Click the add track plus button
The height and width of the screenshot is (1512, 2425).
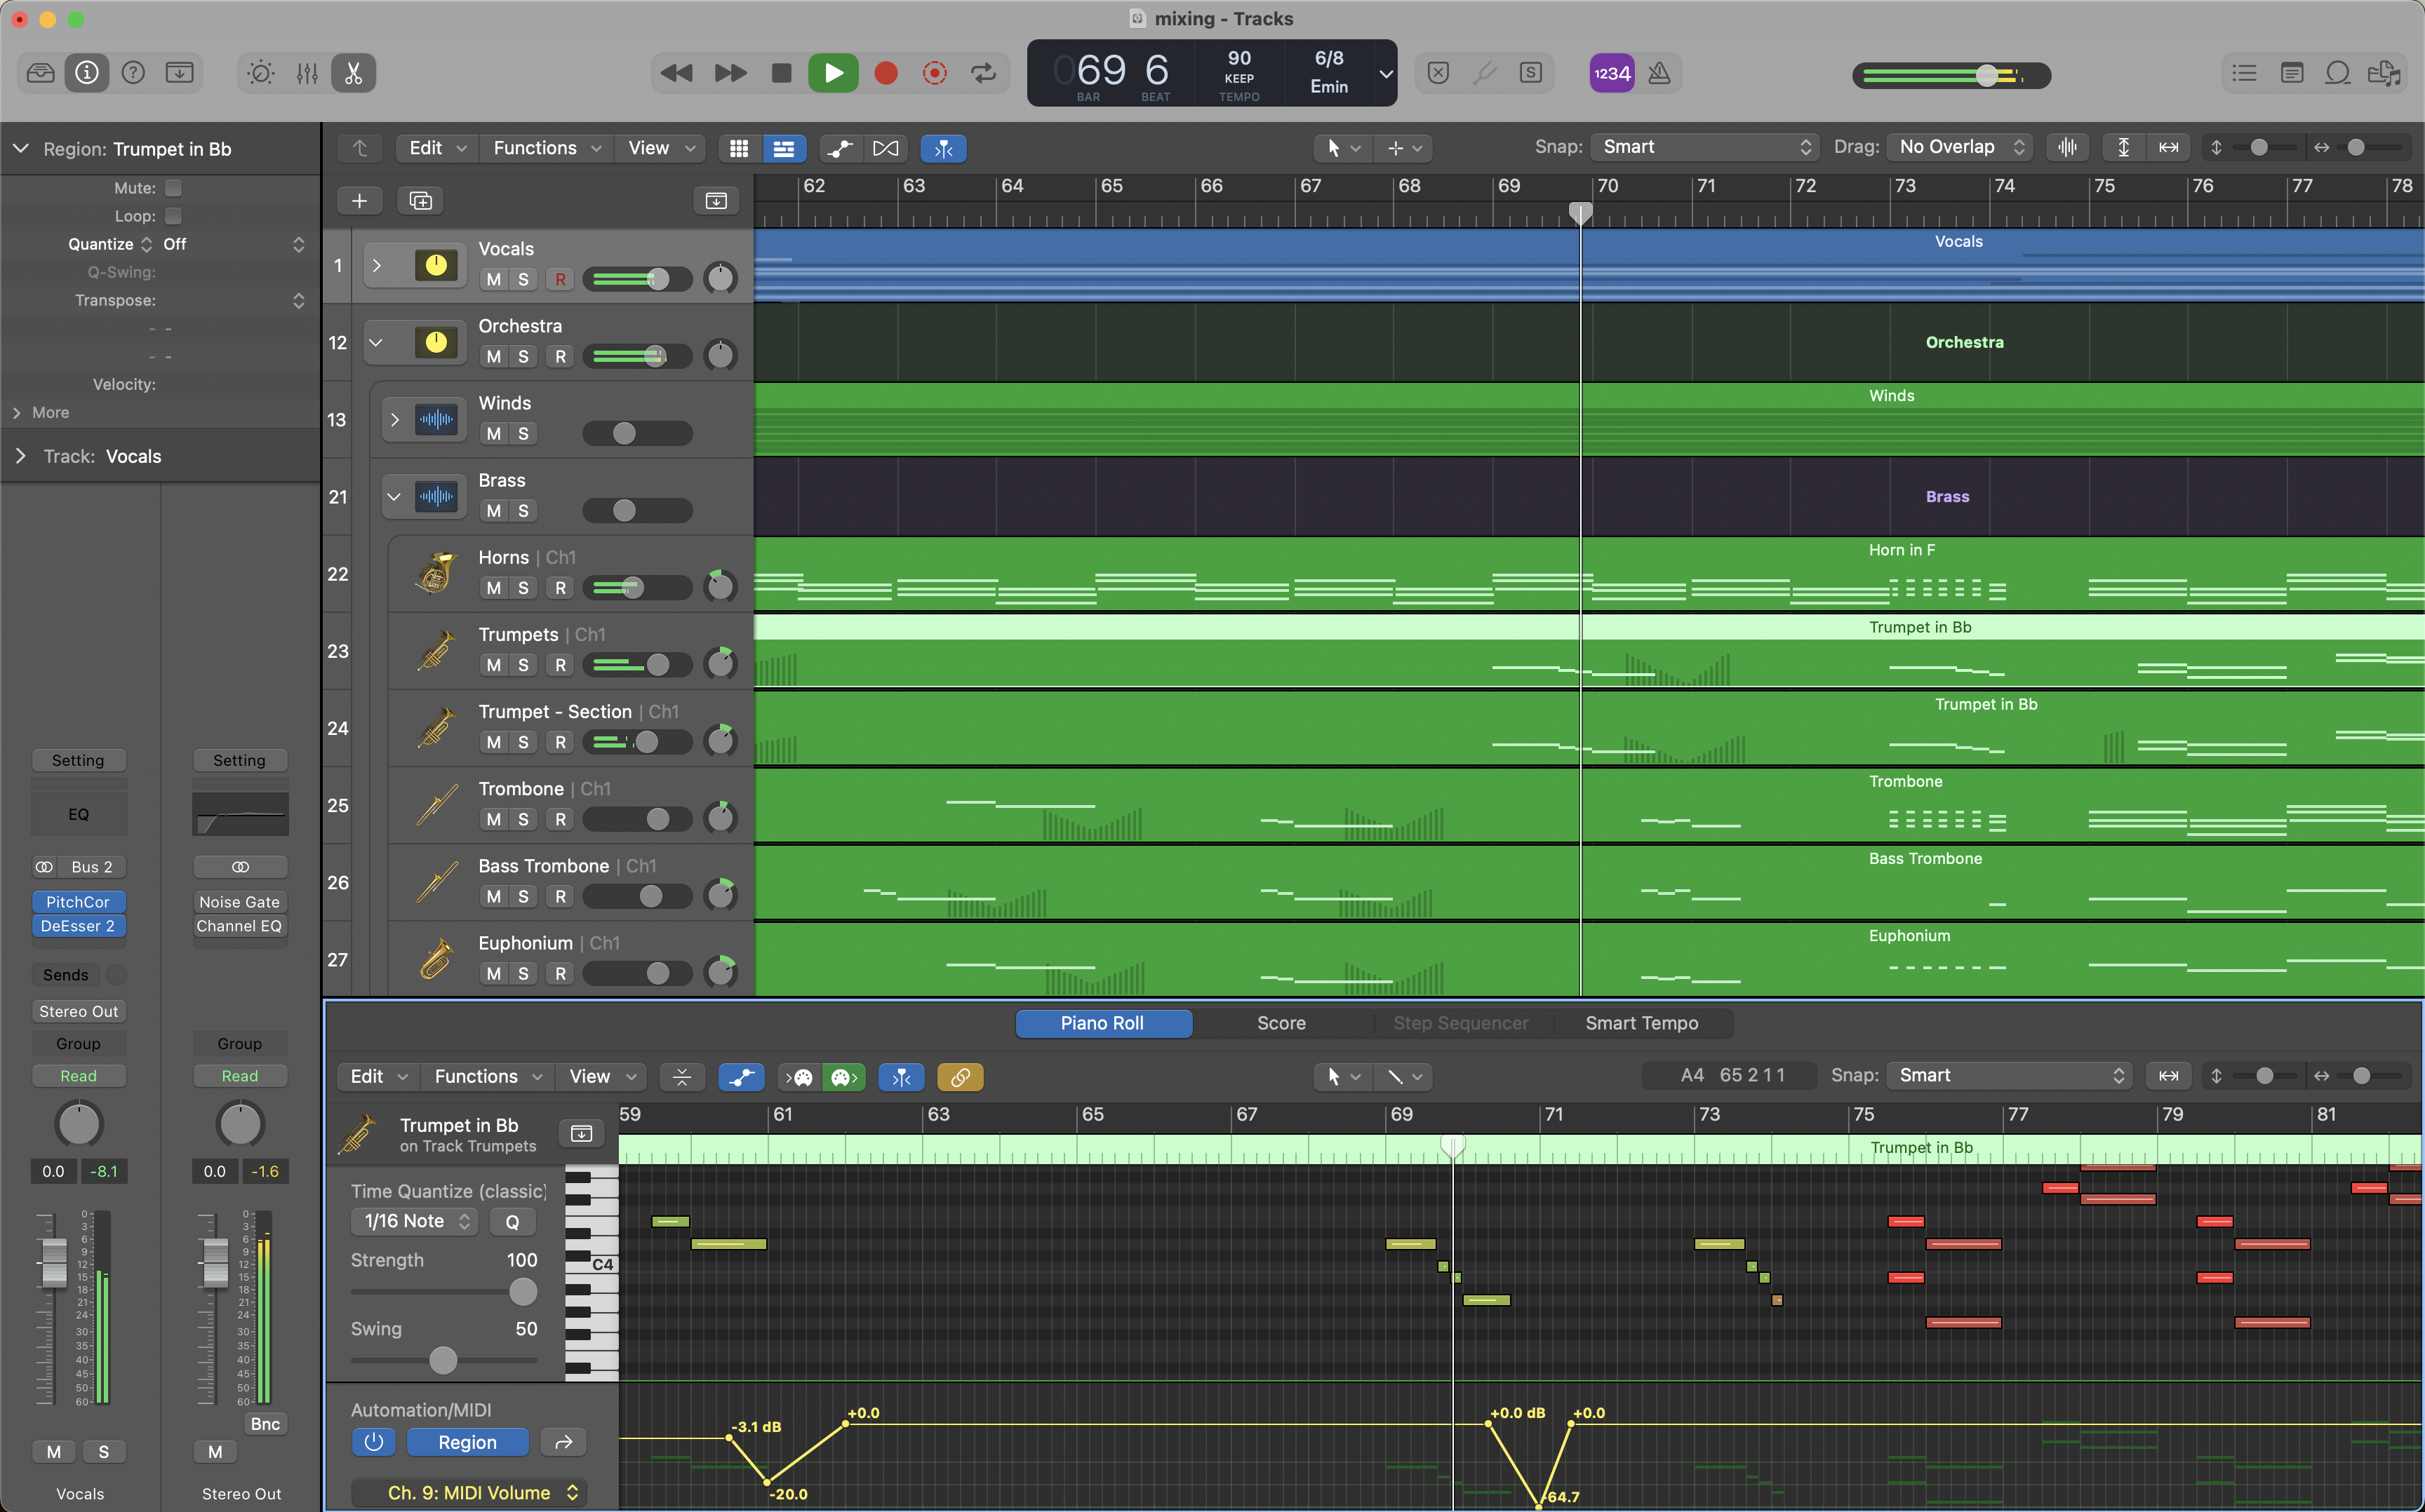coord(359,201)
